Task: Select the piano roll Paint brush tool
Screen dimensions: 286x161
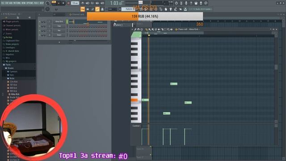Action: pyautogui.click(x=150, y=30)
